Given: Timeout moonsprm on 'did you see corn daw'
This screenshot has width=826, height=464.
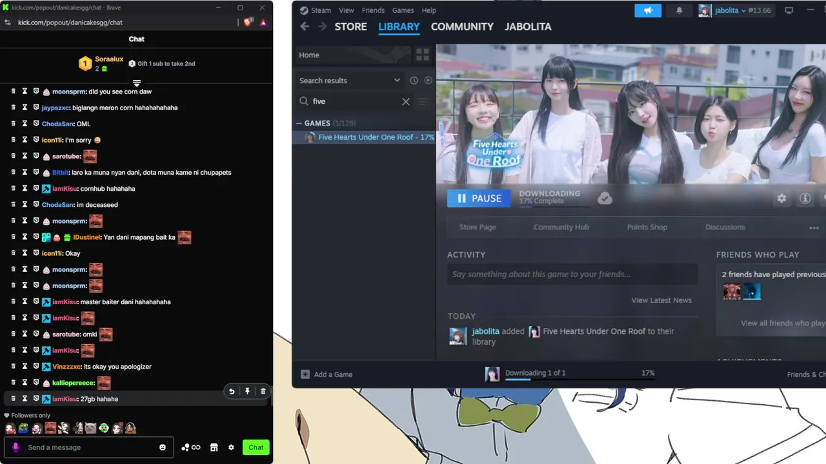Looking at the screenshot, I should [25, 92].
